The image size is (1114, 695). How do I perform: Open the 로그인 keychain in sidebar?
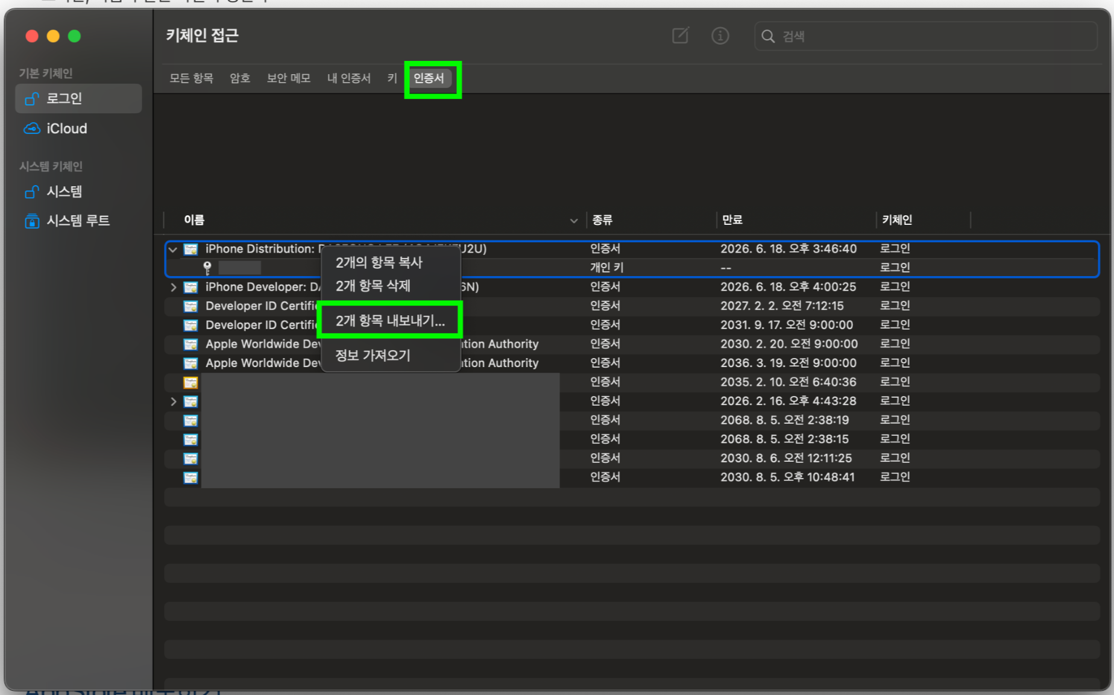pyautogui.click(x=78, y=98)
